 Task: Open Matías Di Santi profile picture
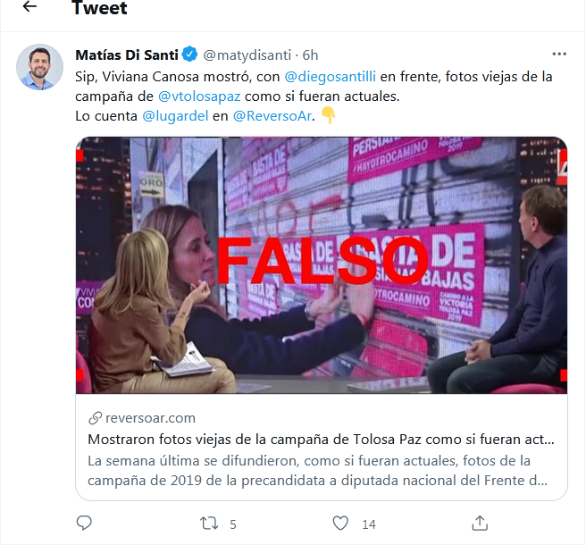[x=39, y=67]
